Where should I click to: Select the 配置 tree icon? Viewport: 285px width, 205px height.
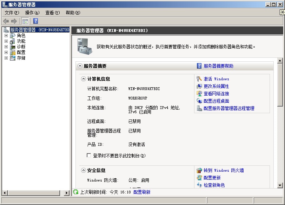13,53
